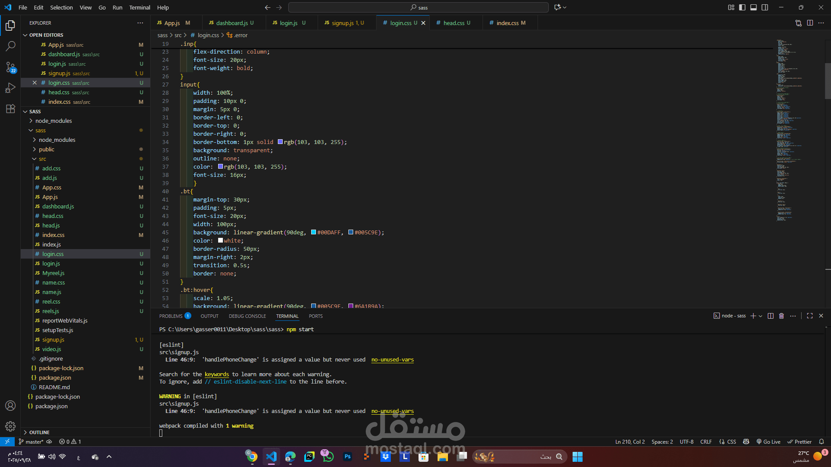Switch to the dashboard.js tab

coord(232,23)
